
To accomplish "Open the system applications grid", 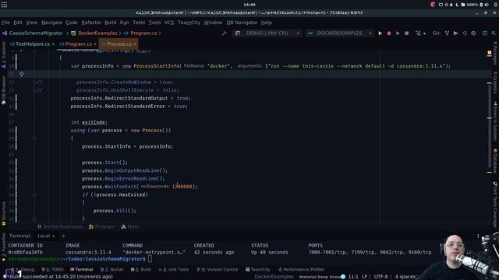I will coord(4,5).
